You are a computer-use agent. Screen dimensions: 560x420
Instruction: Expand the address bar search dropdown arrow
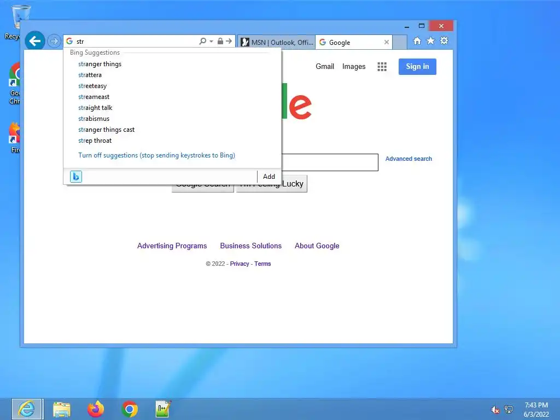click(x=212, y=42)
